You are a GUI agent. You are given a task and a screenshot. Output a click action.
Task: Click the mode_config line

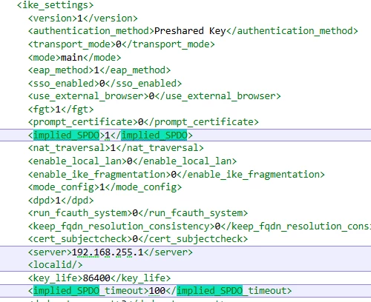pos(105,187)
